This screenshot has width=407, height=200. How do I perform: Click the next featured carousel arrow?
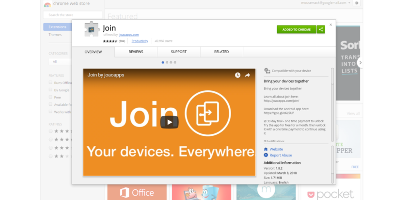coord(360,63)
